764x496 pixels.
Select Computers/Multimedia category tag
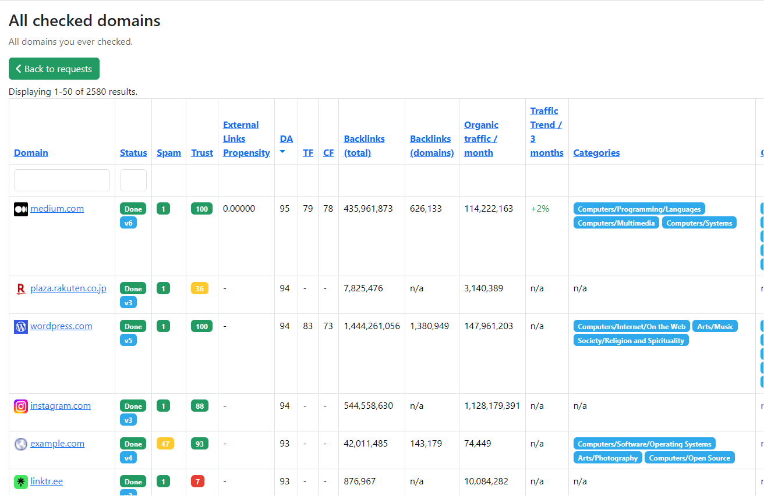[x=617, y=223]
